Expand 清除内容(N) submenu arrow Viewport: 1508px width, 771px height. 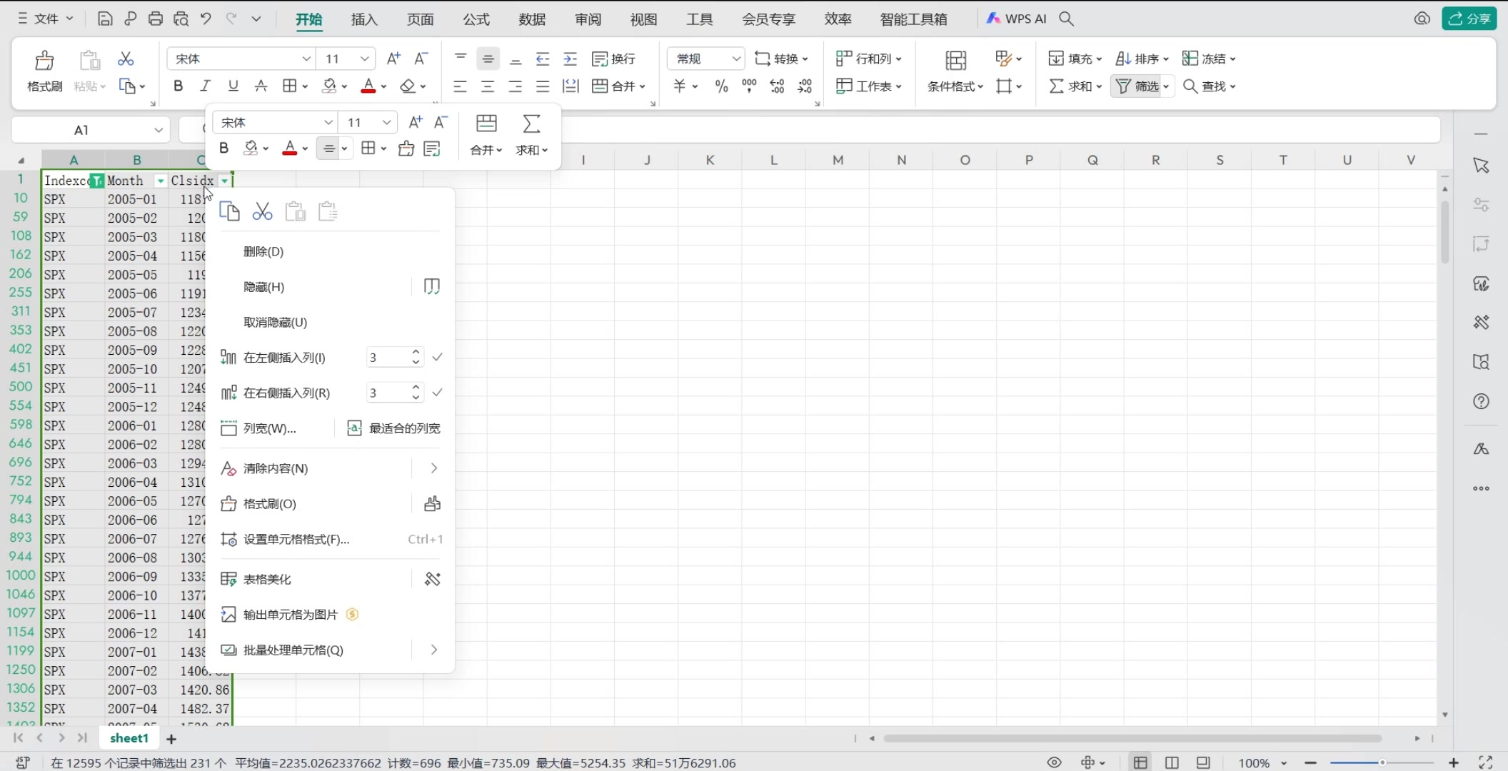(433, 468)
